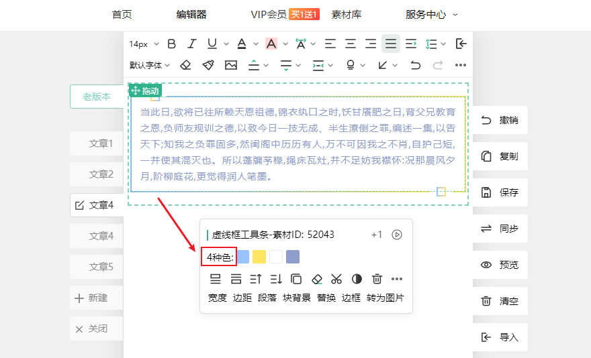Toggle bold formatting
The width and height of the screenshot is (591, 358).
(x=171, y=44)
